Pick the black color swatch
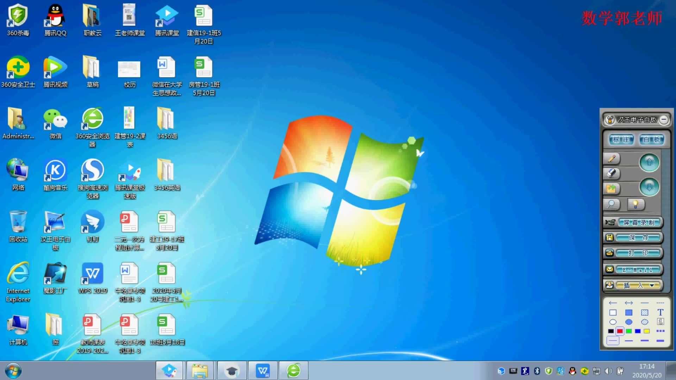The image size is (676, 380). [611, 331]
